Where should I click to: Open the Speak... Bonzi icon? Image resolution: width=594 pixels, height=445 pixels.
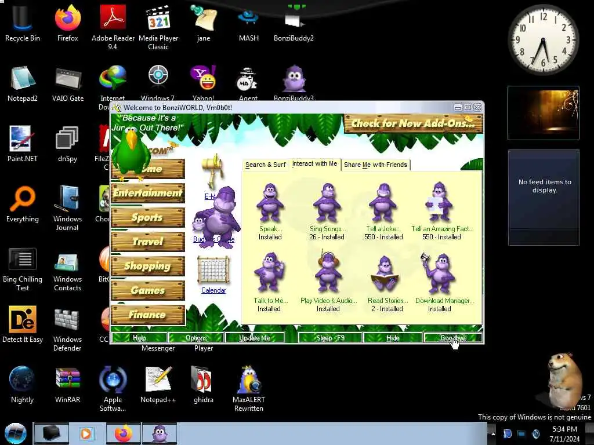(270, 202)
